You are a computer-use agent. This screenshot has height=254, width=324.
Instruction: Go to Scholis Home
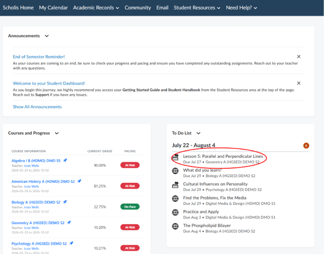[x=18, y=8]
